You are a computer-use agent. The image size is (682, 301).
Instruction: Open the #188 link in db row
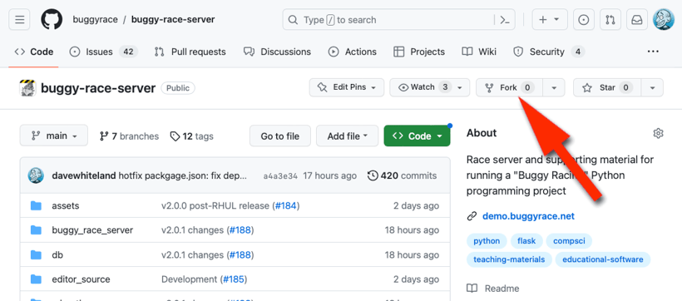pos(240,255)
